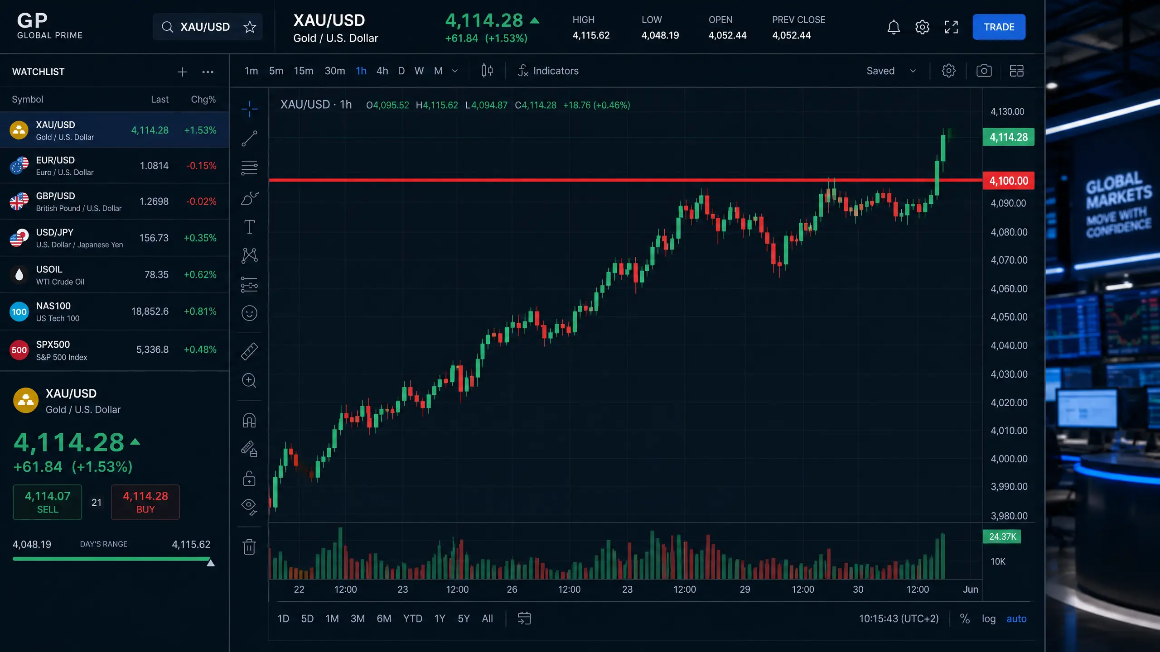Choose the brush drawing tool

pos(249,198)
